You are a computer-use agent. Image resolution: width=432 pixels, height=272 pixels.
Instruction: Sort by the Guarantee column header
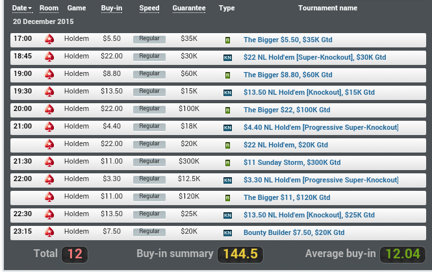coord(189,8)
